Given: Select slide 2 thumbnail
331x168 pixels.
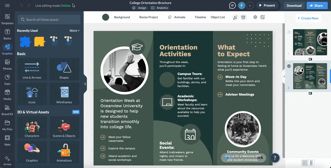Looking at the screenshot, I should point(310,76).
